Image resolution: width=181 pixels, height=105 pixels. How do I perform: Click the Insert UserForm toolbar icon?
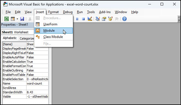13,19
